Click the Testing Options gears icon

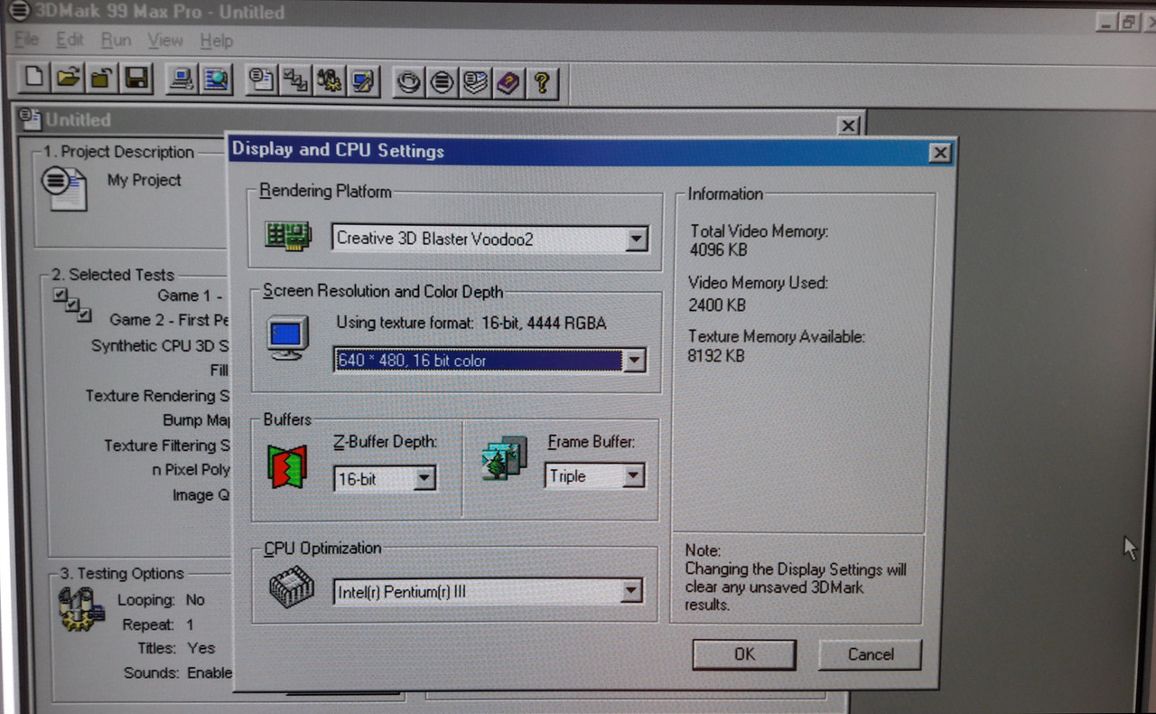pyautogui.click(x=81, y=610)
